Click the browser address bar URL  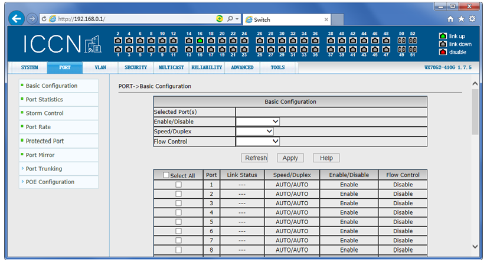pyautogui.click(x=81, y=19)
